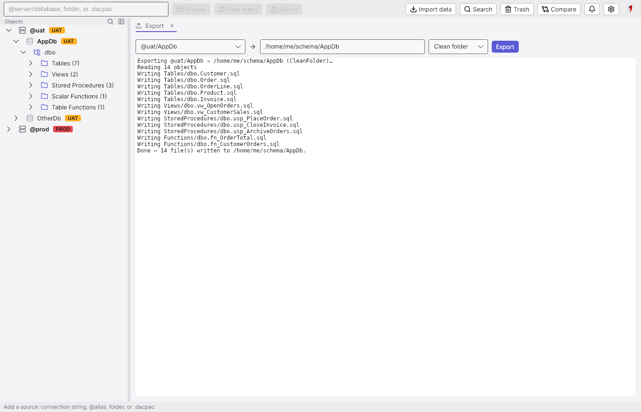The height and width of the screenshot is (412, 641).
Task: Expand the Views (2) folder
Action: click(x=31, y=74)
